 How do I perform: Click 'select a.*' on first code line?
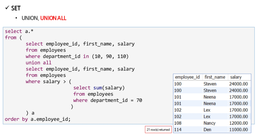point(19,31)
